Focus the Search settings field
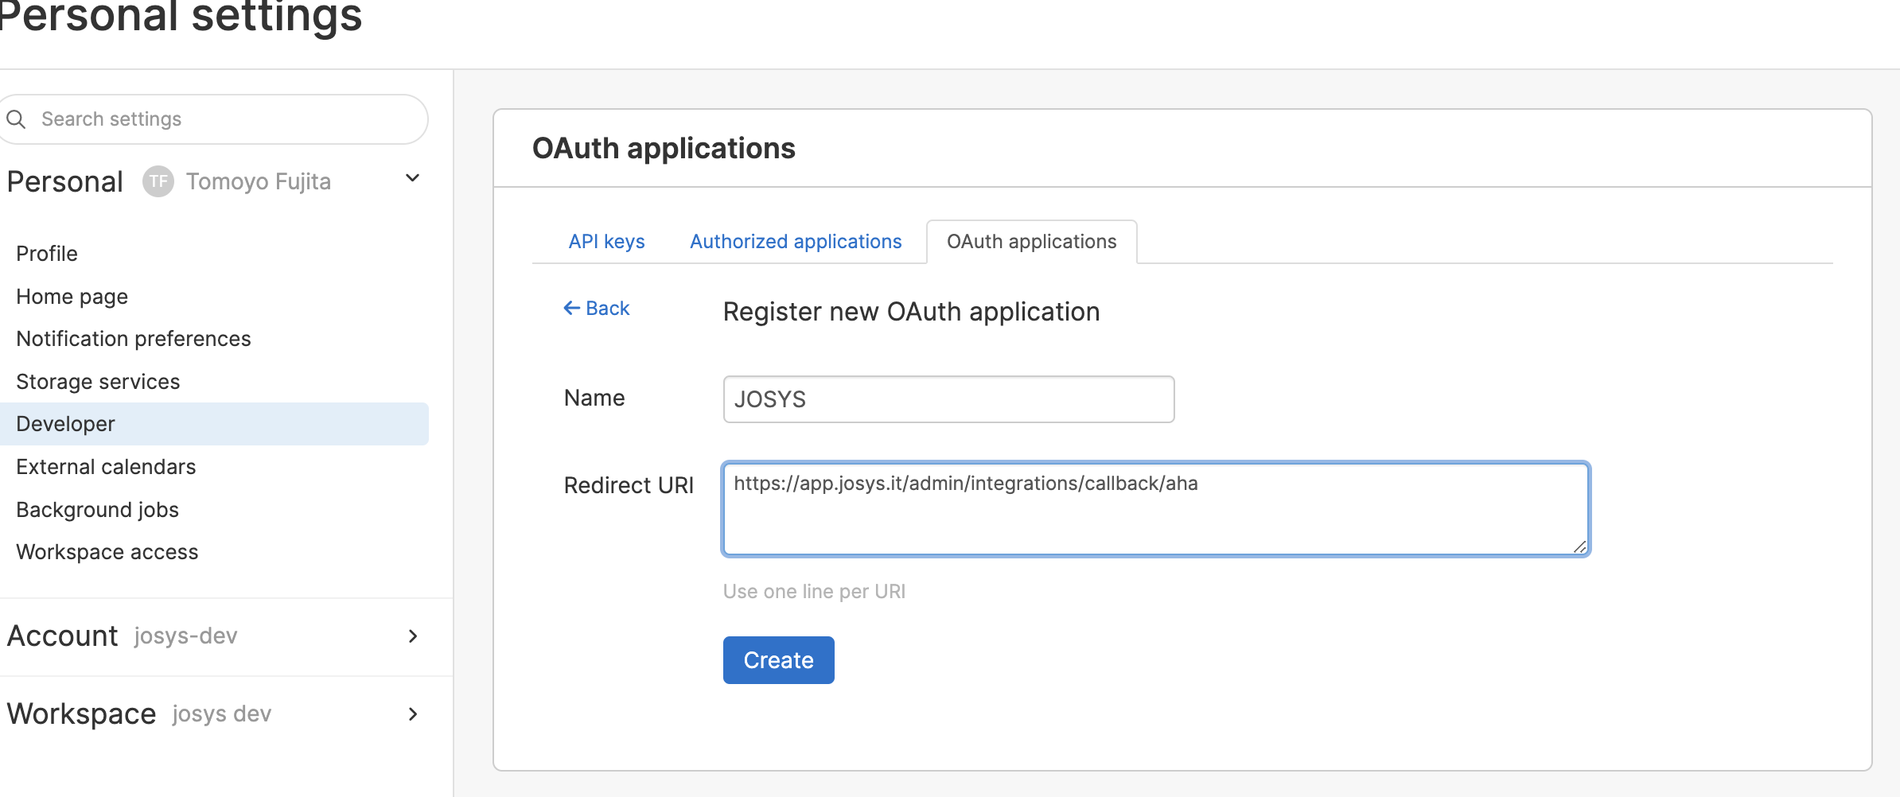 pyautogui.click(x=223, y=119)
